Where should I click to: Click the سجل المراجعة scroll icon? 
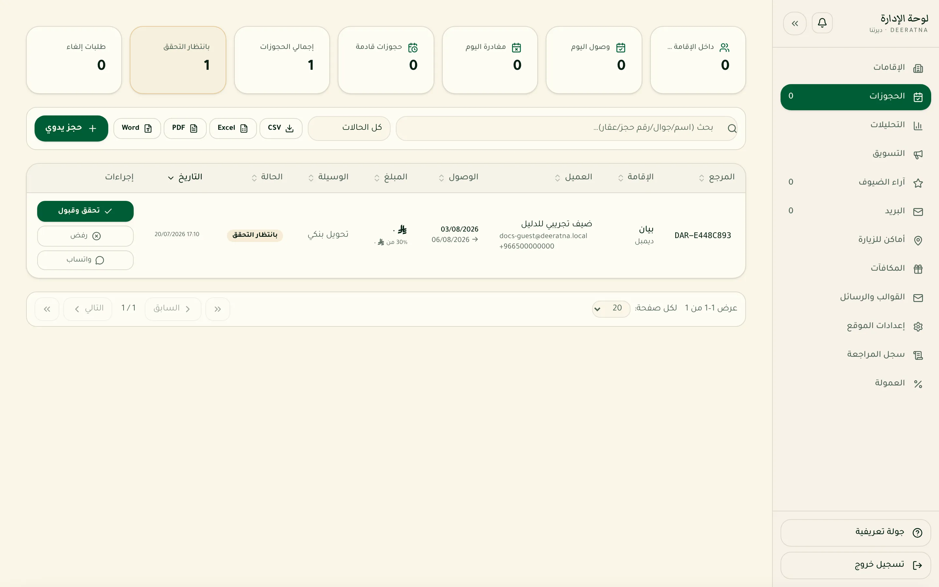click(x=918, y=355)
